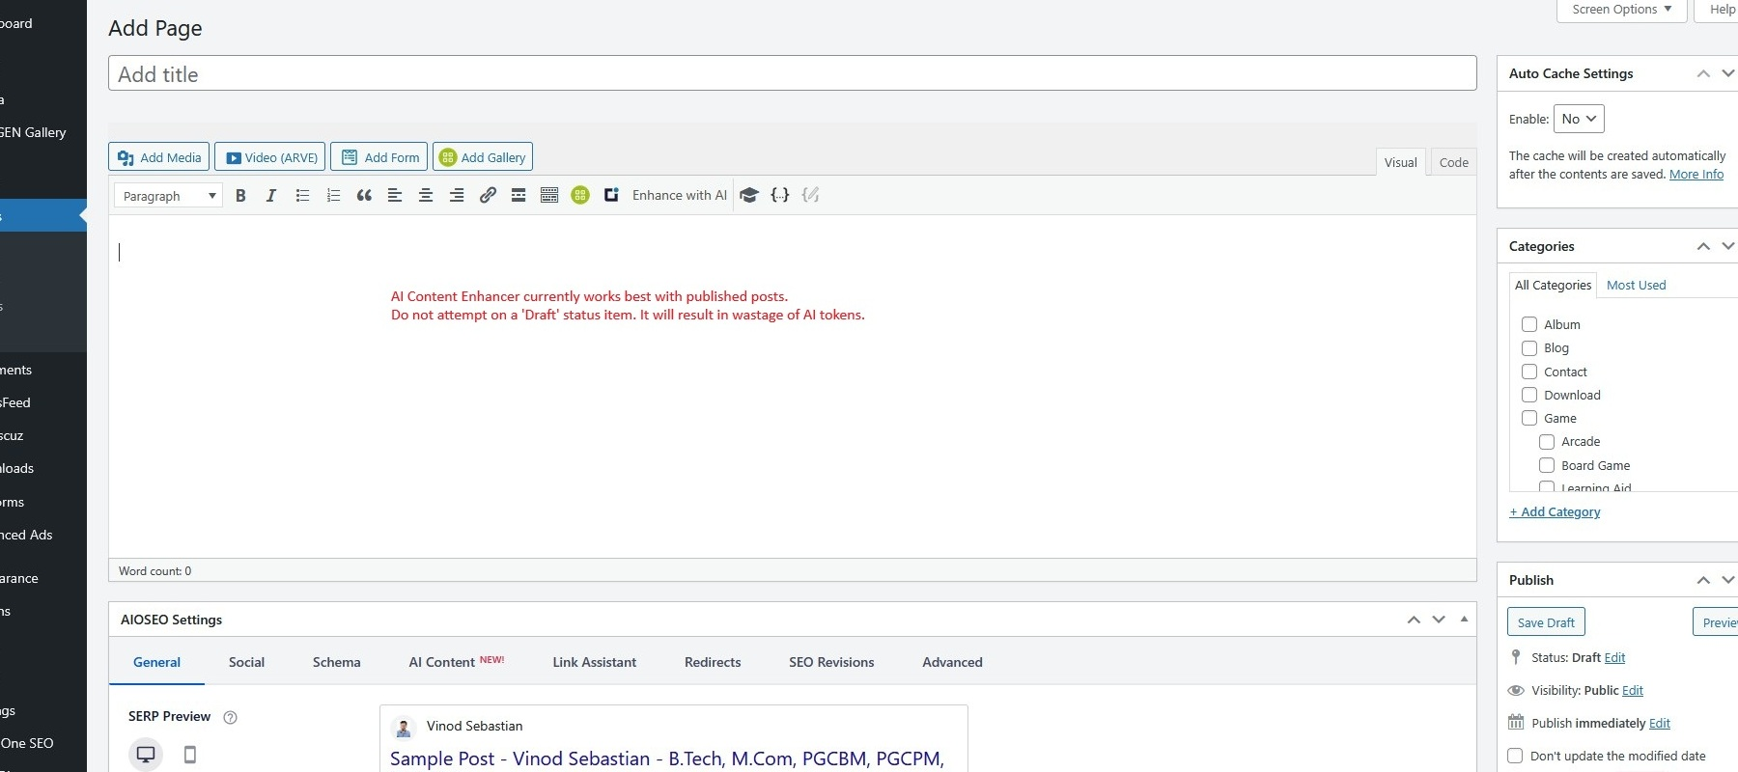Expand Screen Options panel

[x=1621, y=10]
